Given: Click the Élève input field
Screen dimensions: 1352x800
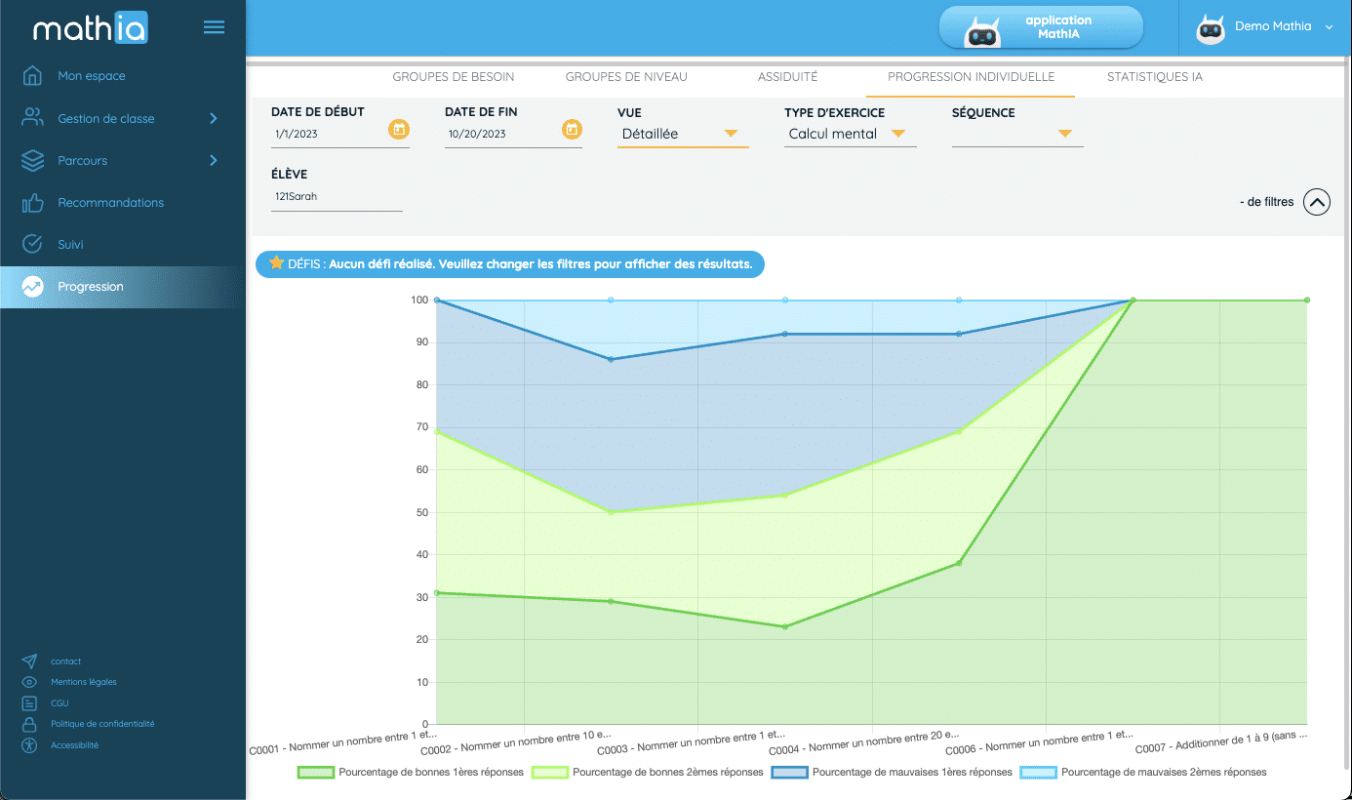Looking at the screenshot, I should click(x=337, y=197).
